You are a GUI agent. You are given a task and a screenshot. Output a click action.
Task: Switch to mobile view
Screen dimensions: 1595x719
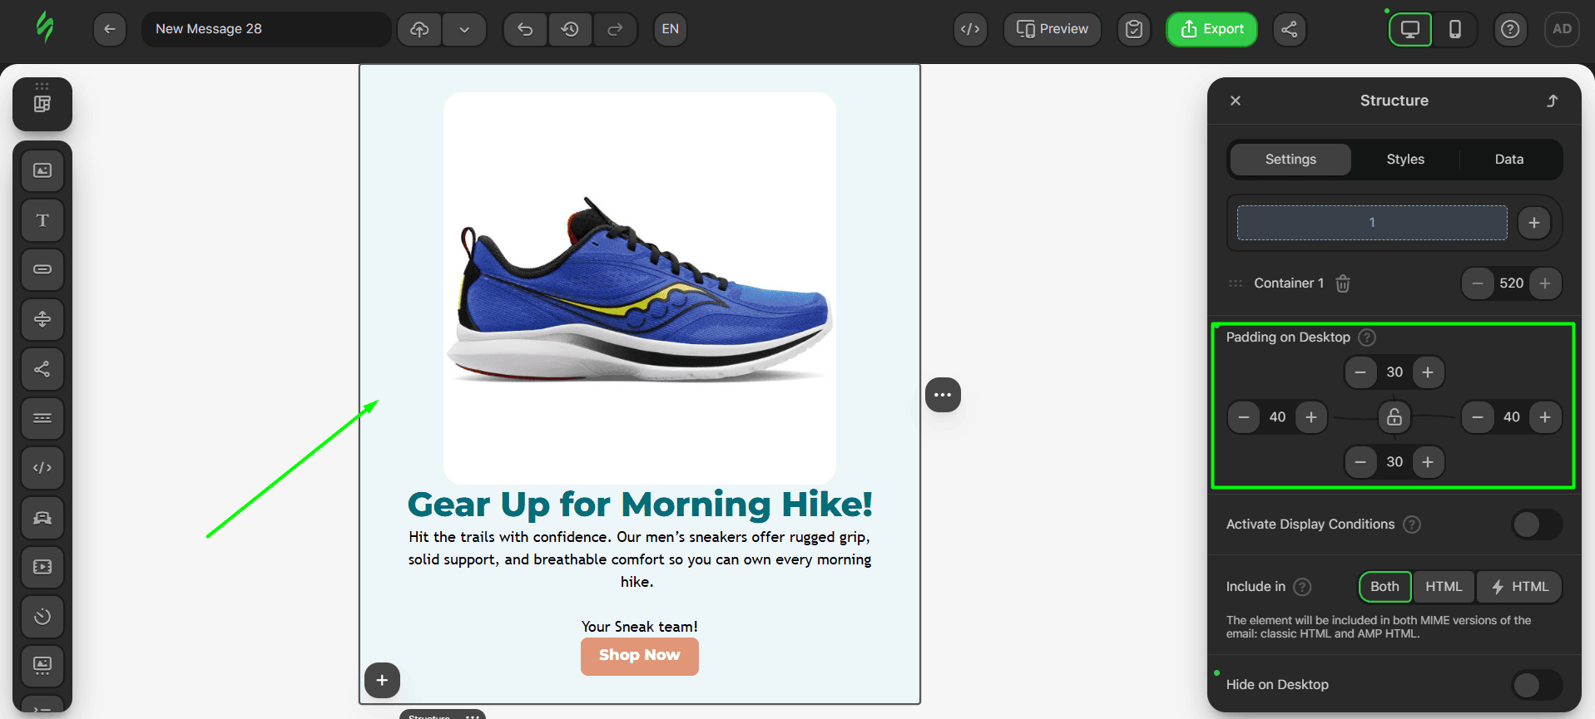click(x=1454, y=29)
